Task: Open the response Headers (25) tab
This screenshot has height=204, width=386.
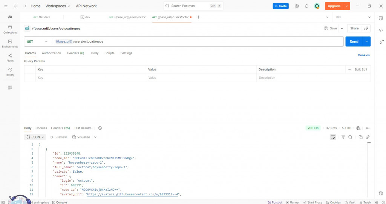Action: [x=60, y=128]
